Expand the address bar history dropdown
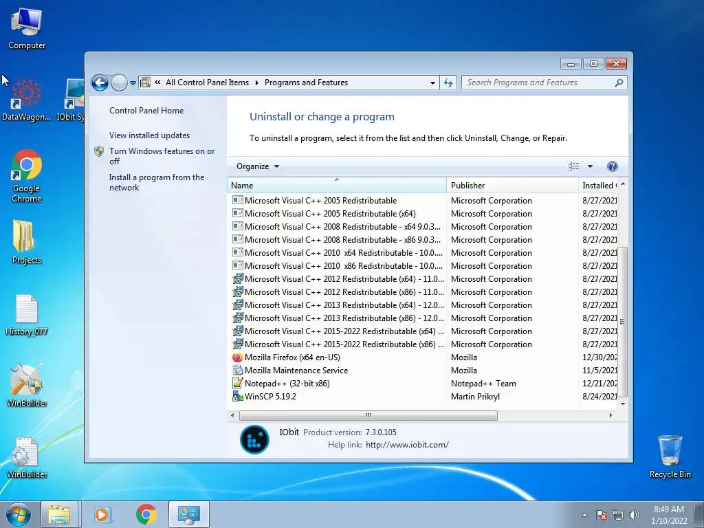704x528 pixels. point(432,82)
